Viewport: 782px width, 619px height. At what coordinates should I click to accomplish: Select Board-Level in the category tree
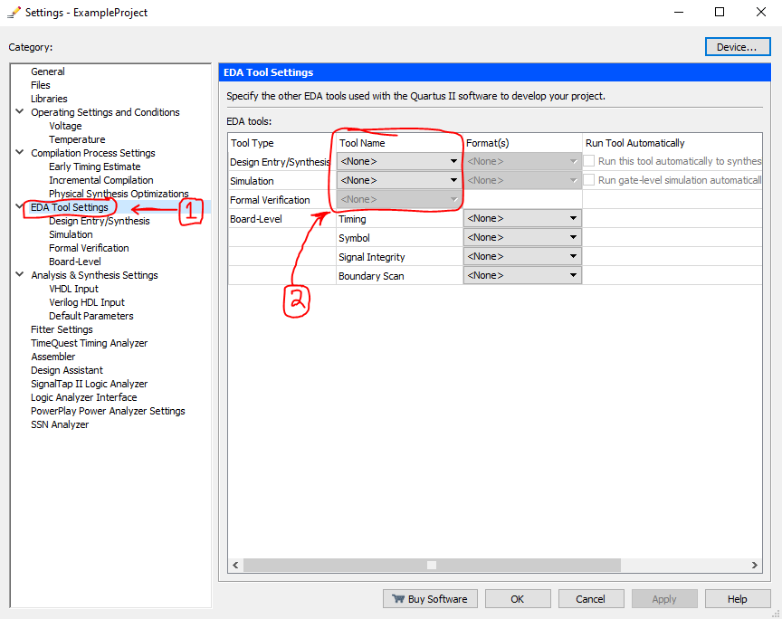tap(75, 262)
